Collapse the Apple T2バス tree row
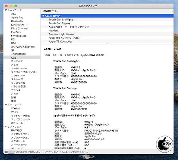The width and height of the screenshot is (178, 160). pyautogui.click(x=44, y=16)
